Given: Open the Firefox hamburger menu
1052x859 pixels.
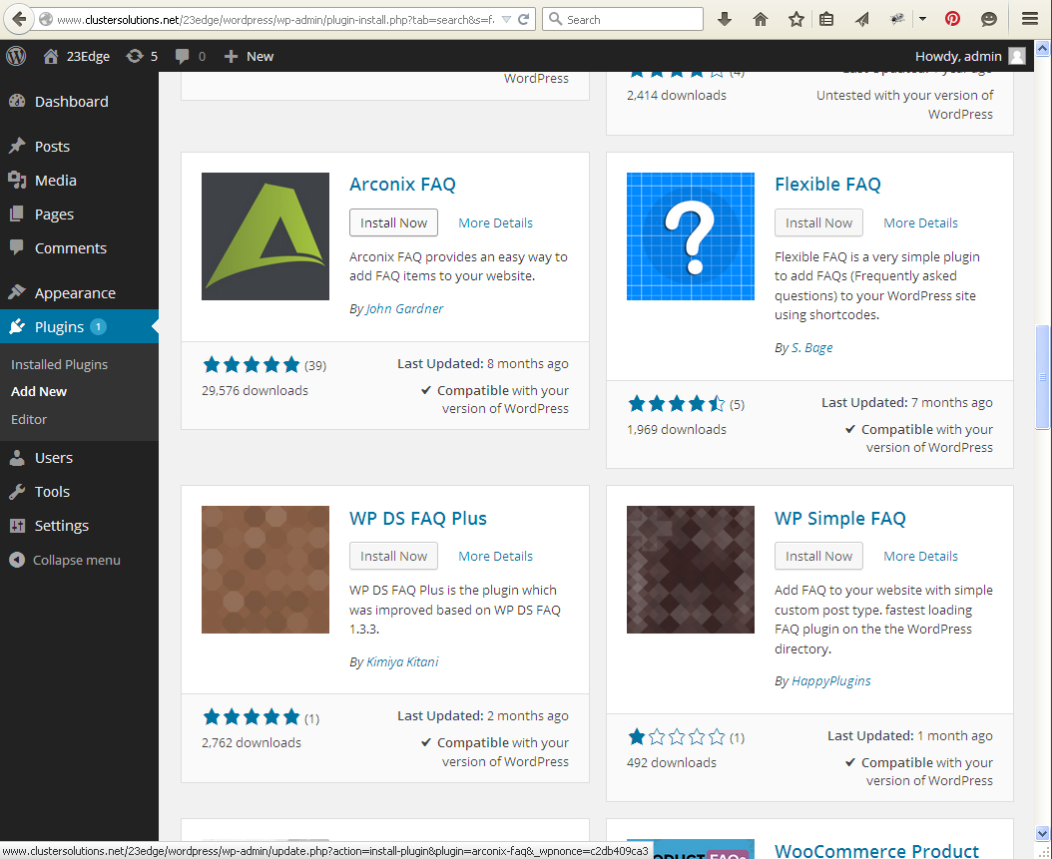Looking at the screenshot, I should [x=1030, y=19].
